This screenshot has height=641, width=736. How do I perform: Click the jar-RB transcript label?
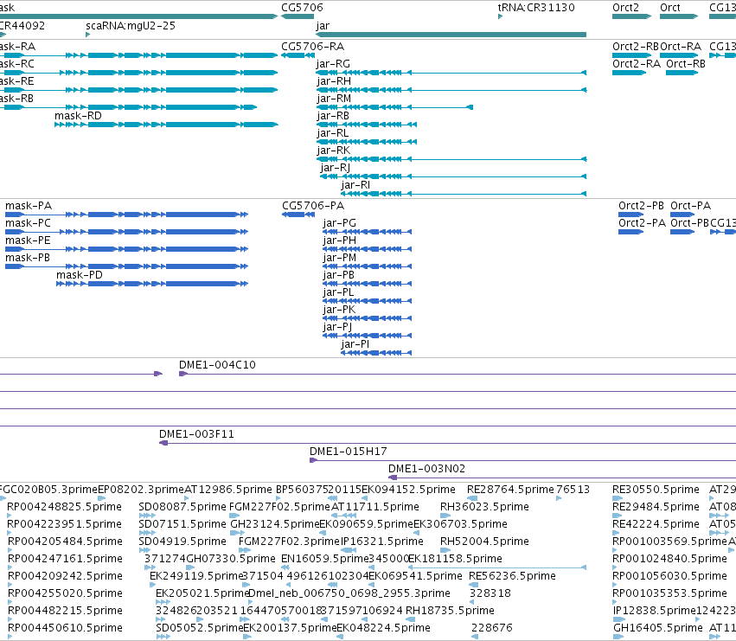[333, 116]
